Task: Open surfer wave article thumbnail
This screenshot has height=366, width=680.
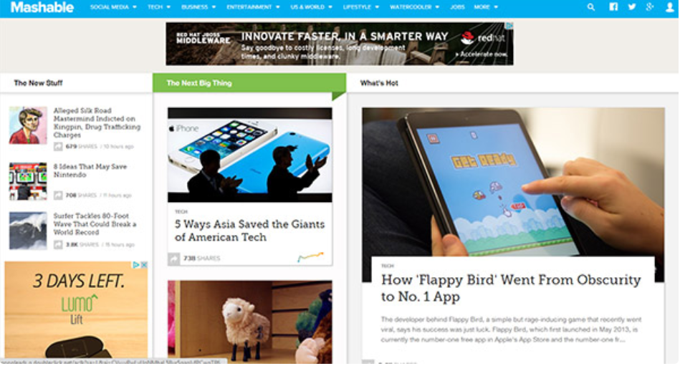Action: pyautogui.click(x=28, y=230)
